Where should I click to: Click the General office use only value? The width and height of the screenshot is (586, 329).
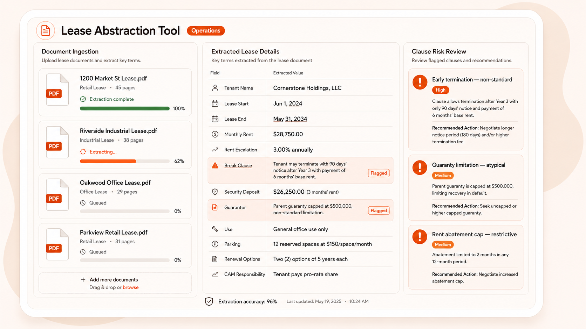click(301, 229)
